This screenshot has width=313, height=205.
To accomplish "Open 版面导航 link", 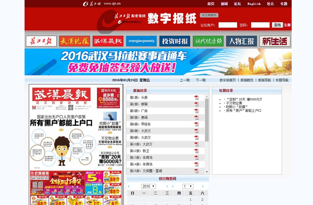I will tap(264, 80).
